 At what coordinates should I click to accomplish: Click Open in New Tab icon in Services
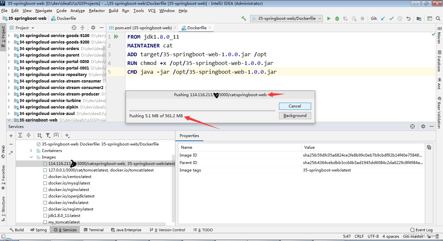(x=56, y=135)
